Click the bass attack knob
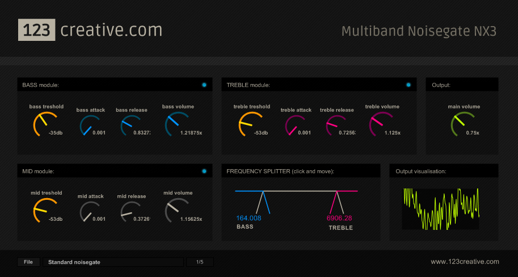This screenshot has width=518, height=277. pos(90,126)
